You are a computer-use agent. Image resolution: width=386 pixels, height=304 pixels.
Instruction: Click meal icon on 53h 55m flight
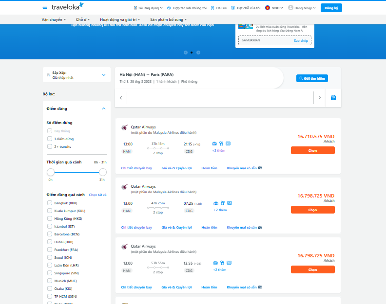click(x=222, y=263)
